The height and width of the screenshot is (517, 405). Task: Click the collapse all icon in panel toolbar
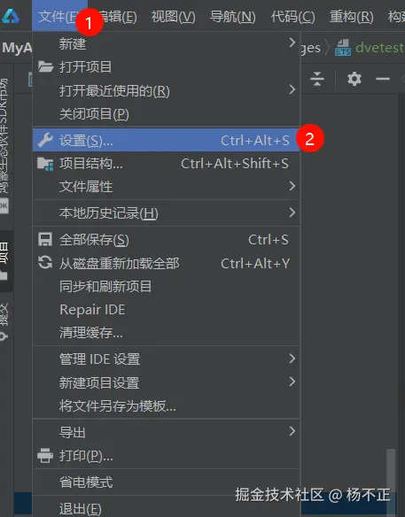[x=317, y=79]
